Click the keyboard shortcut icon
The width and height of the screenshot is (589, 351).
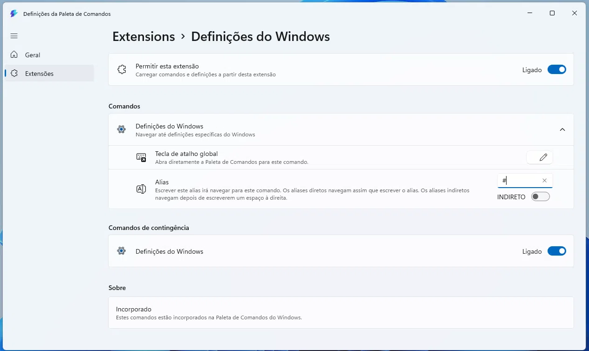141,158
